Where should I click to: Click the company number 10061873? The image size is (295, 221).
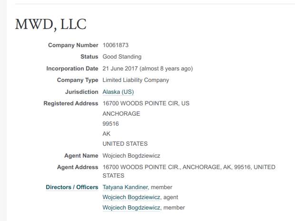(x=116, y=45)
